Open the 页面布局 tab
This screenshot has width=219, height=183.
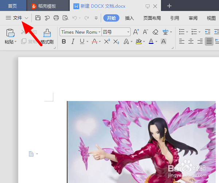(x=152, y=18)
